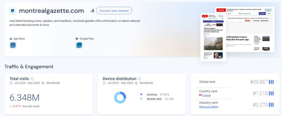Image resolution: width=282 pixels, height=116 pixels.
Task: Click the 'from last month' text
Action: [x=31, y=106]
